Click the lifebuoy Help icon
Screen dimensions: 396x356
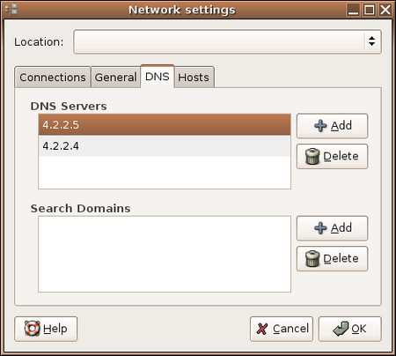click(x=32, y=329)
